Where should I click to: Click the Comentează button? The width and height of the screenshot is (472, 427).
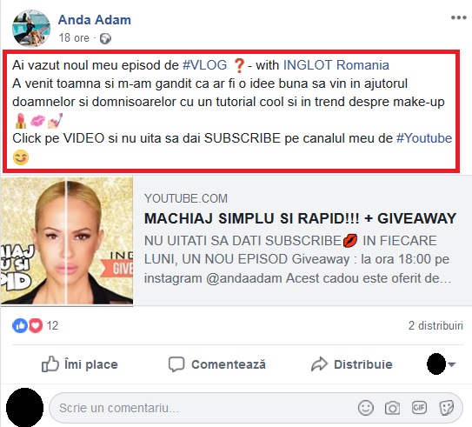(217, 364)
